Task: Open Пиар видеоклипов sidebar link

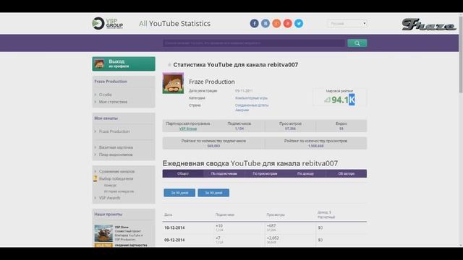Action: point(116,155)
